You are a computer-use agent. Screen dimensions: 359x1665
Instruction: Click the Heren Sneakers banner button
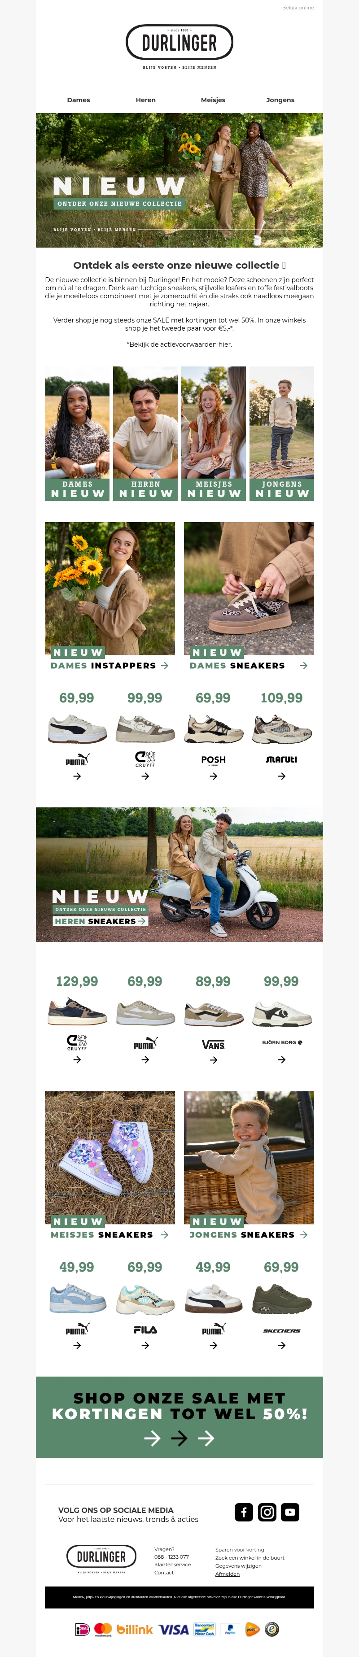(100, 921)
